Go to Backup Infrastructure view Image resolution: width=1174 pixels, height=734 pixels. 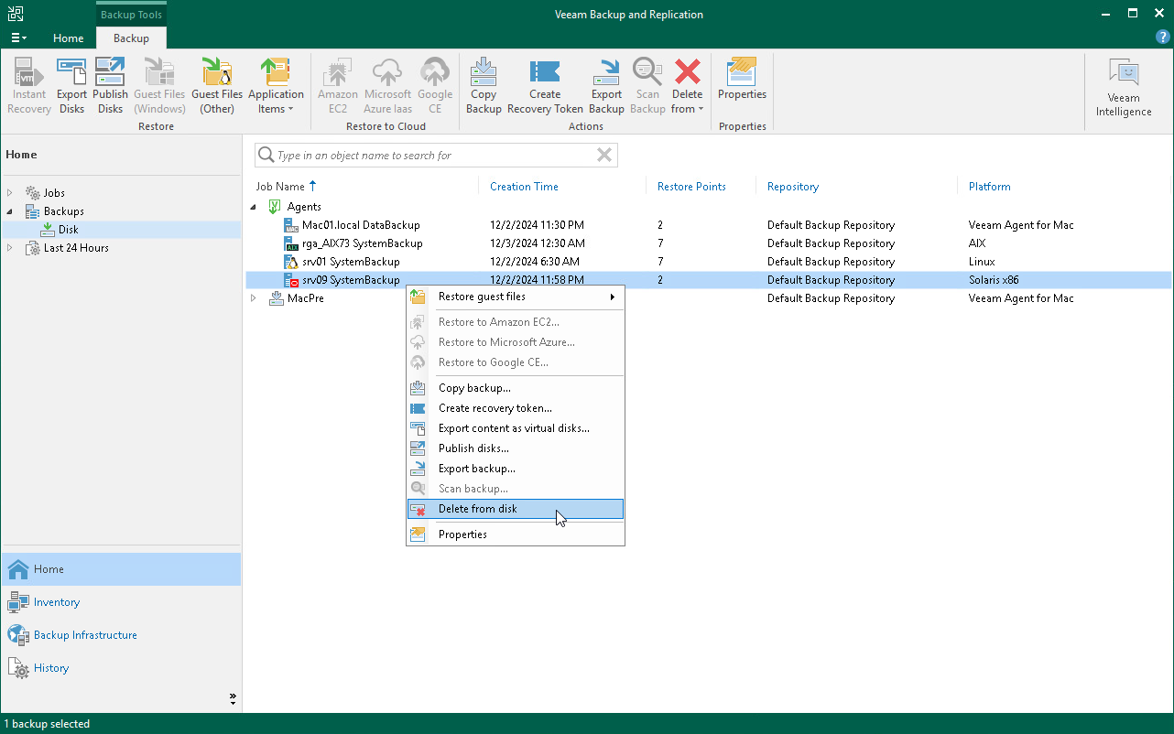pos(86,634)
